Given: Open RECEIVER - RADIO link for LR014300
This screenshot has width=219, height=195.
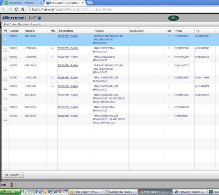Looking at the screenshot, I should (68, 36).
